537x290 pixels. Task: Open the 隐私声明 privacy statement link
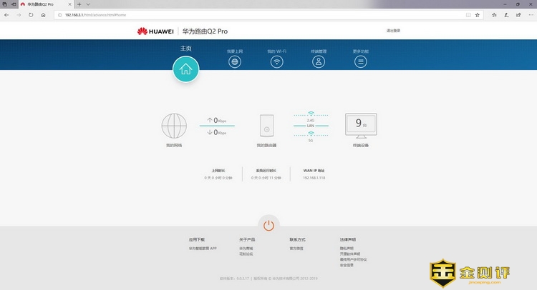click(347, 249)
